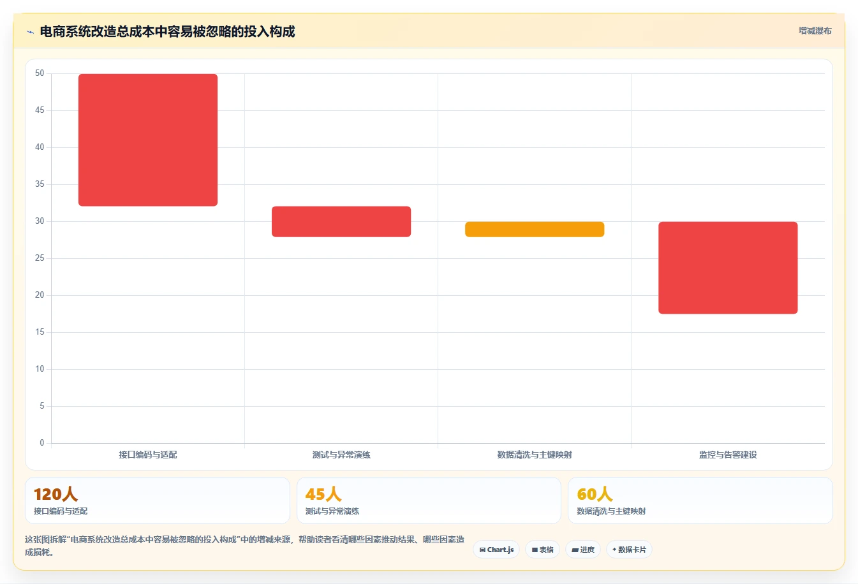Click the y-axis value 0
The height and width of the screenshot is (584, 858).
coord(42,443)
